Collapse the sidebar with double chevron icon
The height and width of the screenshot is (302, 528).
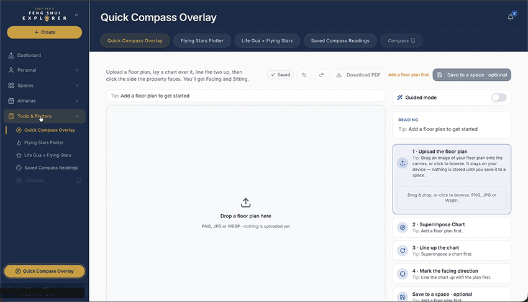click(x=76, y=15)
